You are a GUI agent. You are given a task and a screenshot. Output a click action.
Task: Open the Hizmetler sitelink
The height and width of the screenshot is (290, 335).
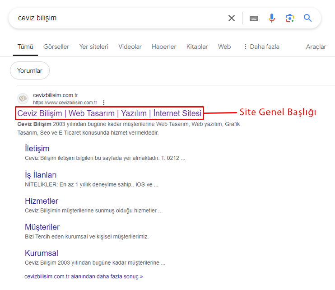pyautogui.click(x=42, y=201)
